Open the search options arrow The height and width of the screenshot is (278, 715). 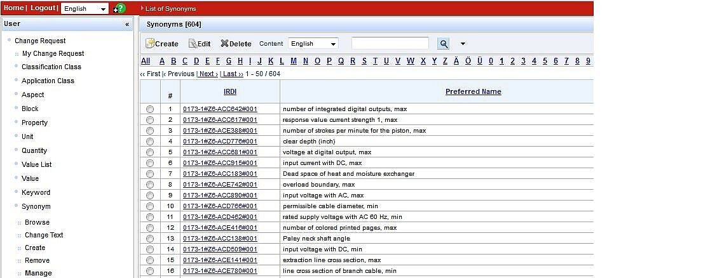click(463, 44)
